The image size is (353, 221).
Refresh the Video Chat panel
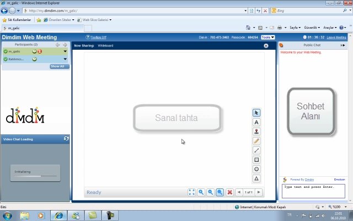pyautogui.click(x=66, y=138)
